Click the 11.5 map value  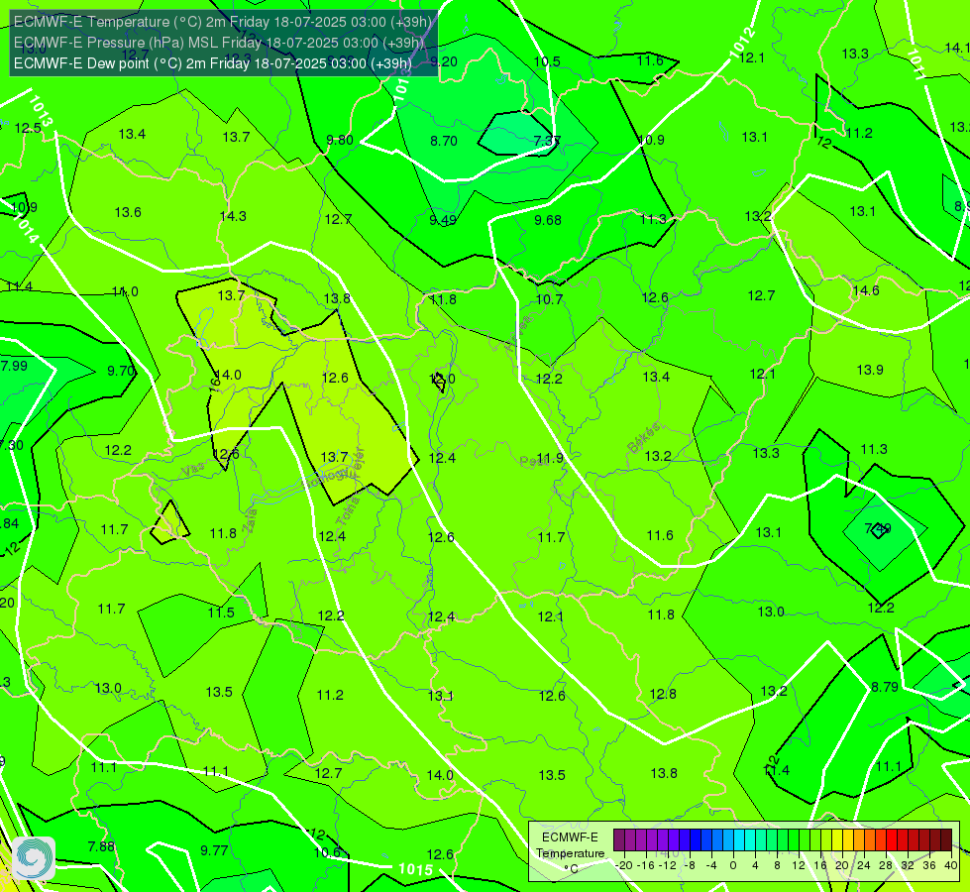(221, 613)
